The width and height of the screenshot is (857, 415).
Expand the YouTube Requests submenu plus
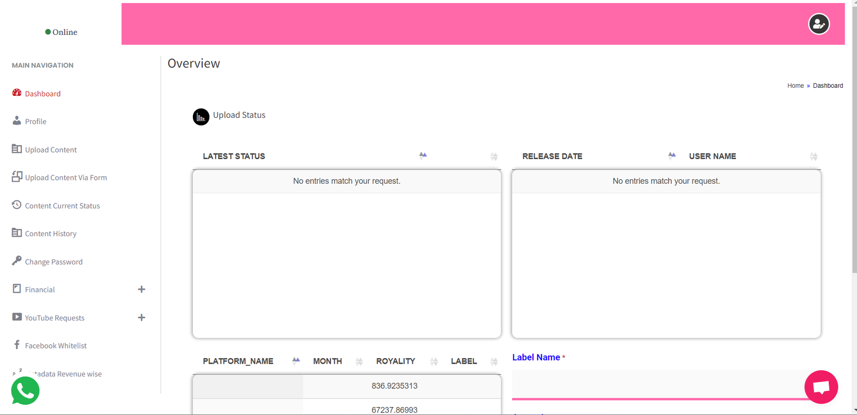pyautogui.click(x=141, y=318)
